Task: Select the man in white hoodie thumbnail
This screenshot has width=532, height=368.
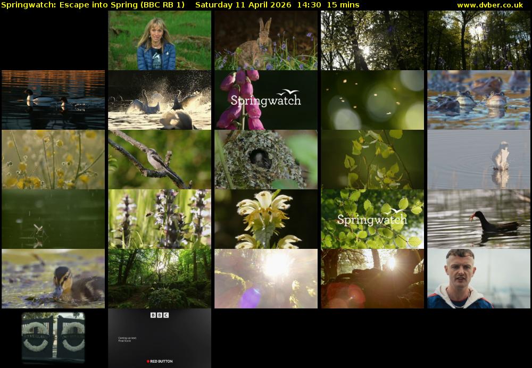Action: pyautogui.click(x=478, y=278)
